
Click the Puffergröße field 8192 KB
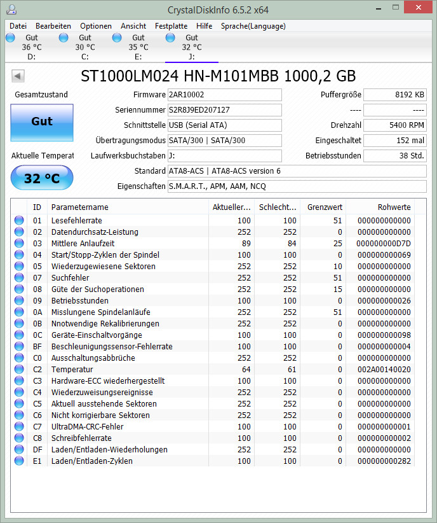click(395, 95)
